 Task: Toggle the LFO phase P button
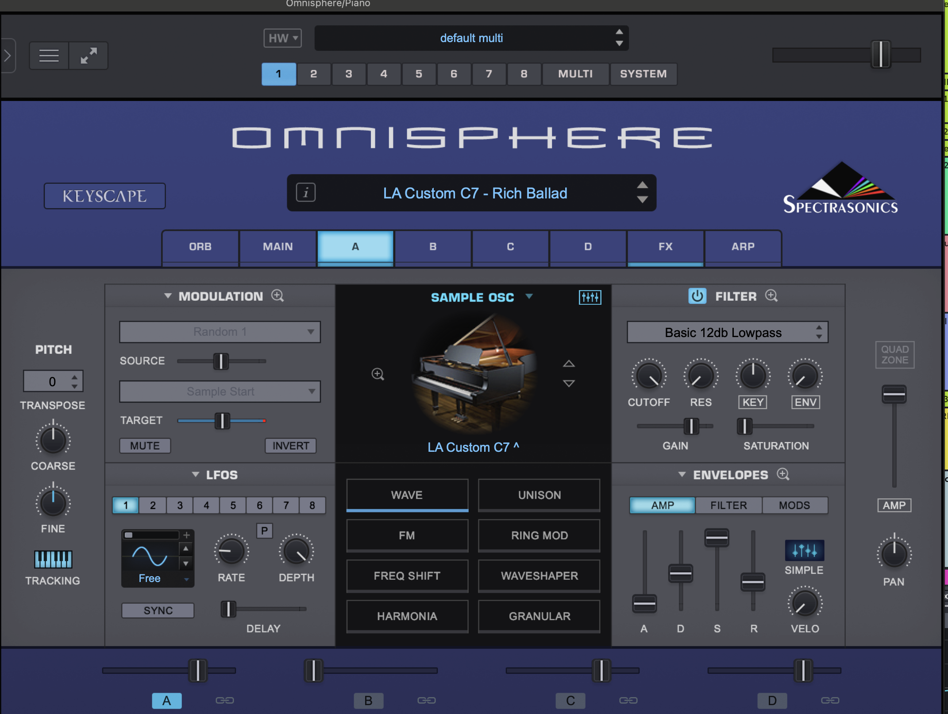(x=265, y=531)
